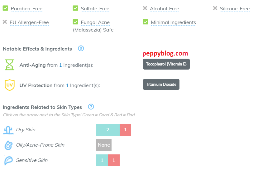The height and width of the screenshot is (170, 253).
Task: Click the Tocopherol (Vitamin E) tag
Action: [166, 64]
